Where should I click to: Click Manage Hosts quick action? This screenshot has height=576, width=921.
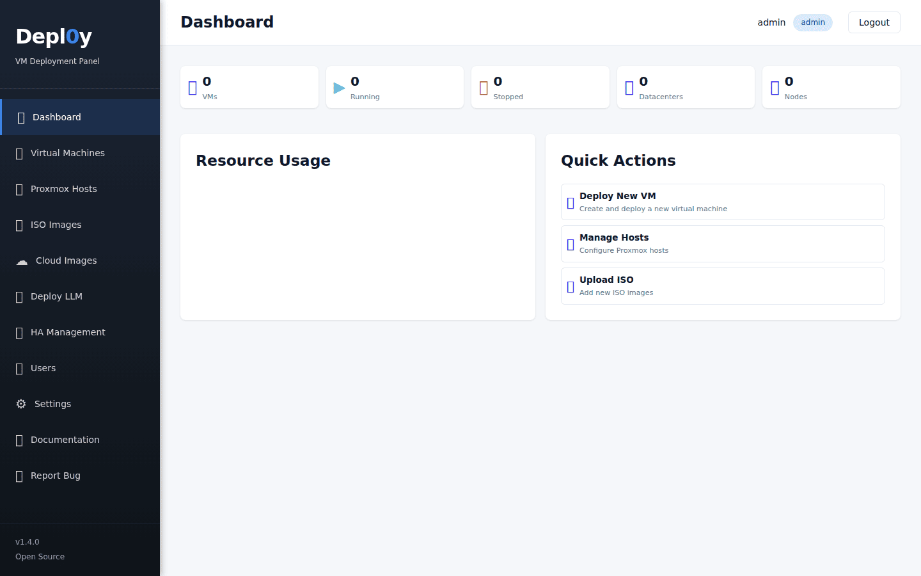coord(723,244)
